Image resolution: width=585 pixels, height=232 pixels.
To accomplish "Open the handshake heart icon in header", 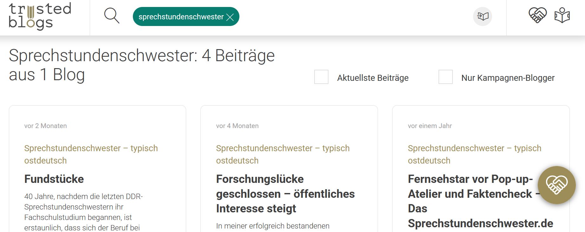I will coord(537,15).
